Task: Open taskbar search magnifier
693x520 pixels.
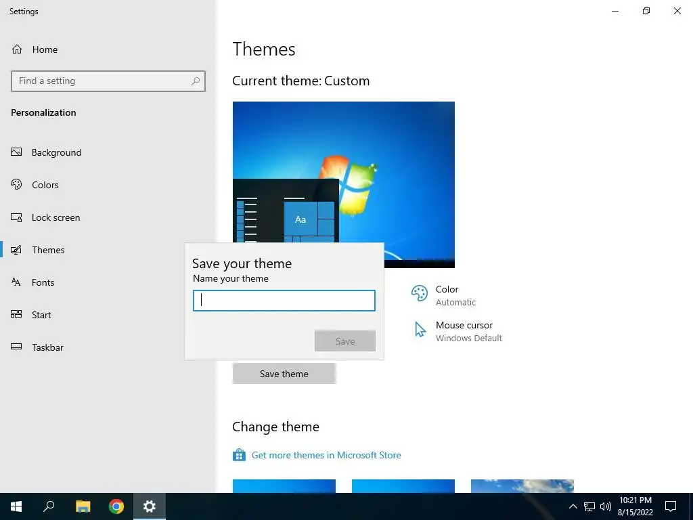Action: pyautogui.click(x=49, y=506)
